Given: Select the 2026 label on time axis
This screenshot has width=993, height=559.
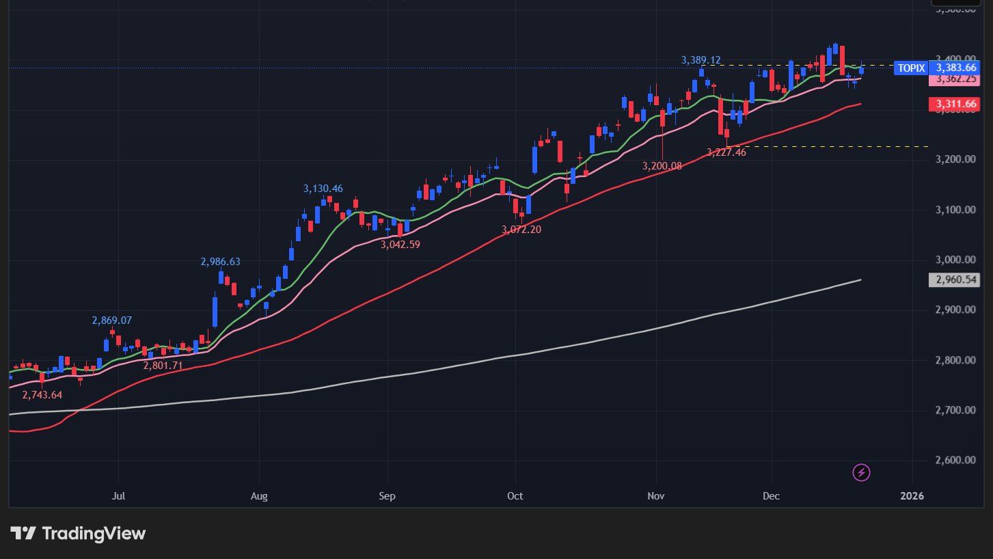Looking at the screenshot, I should [912, 495].
